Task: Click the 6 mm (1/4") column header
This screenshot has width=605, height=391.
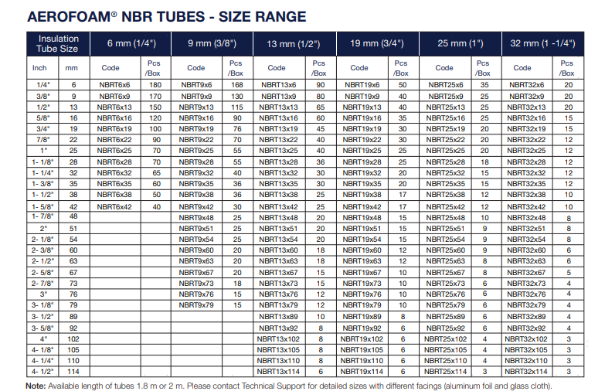Action: [131, 43]
